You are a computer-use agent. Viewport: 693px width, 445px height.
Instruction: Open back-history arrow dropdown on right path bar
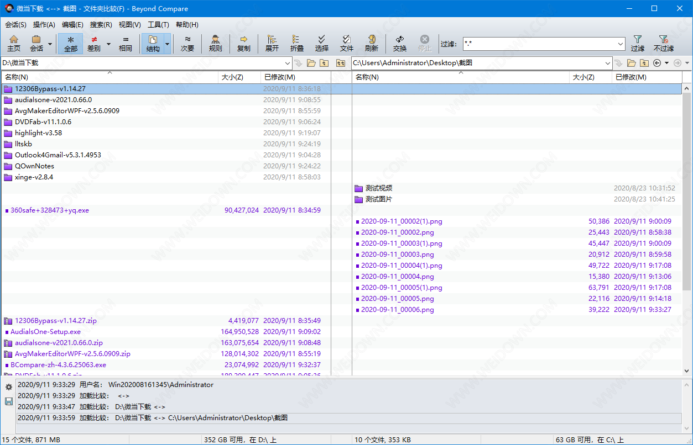coord(666,63)
